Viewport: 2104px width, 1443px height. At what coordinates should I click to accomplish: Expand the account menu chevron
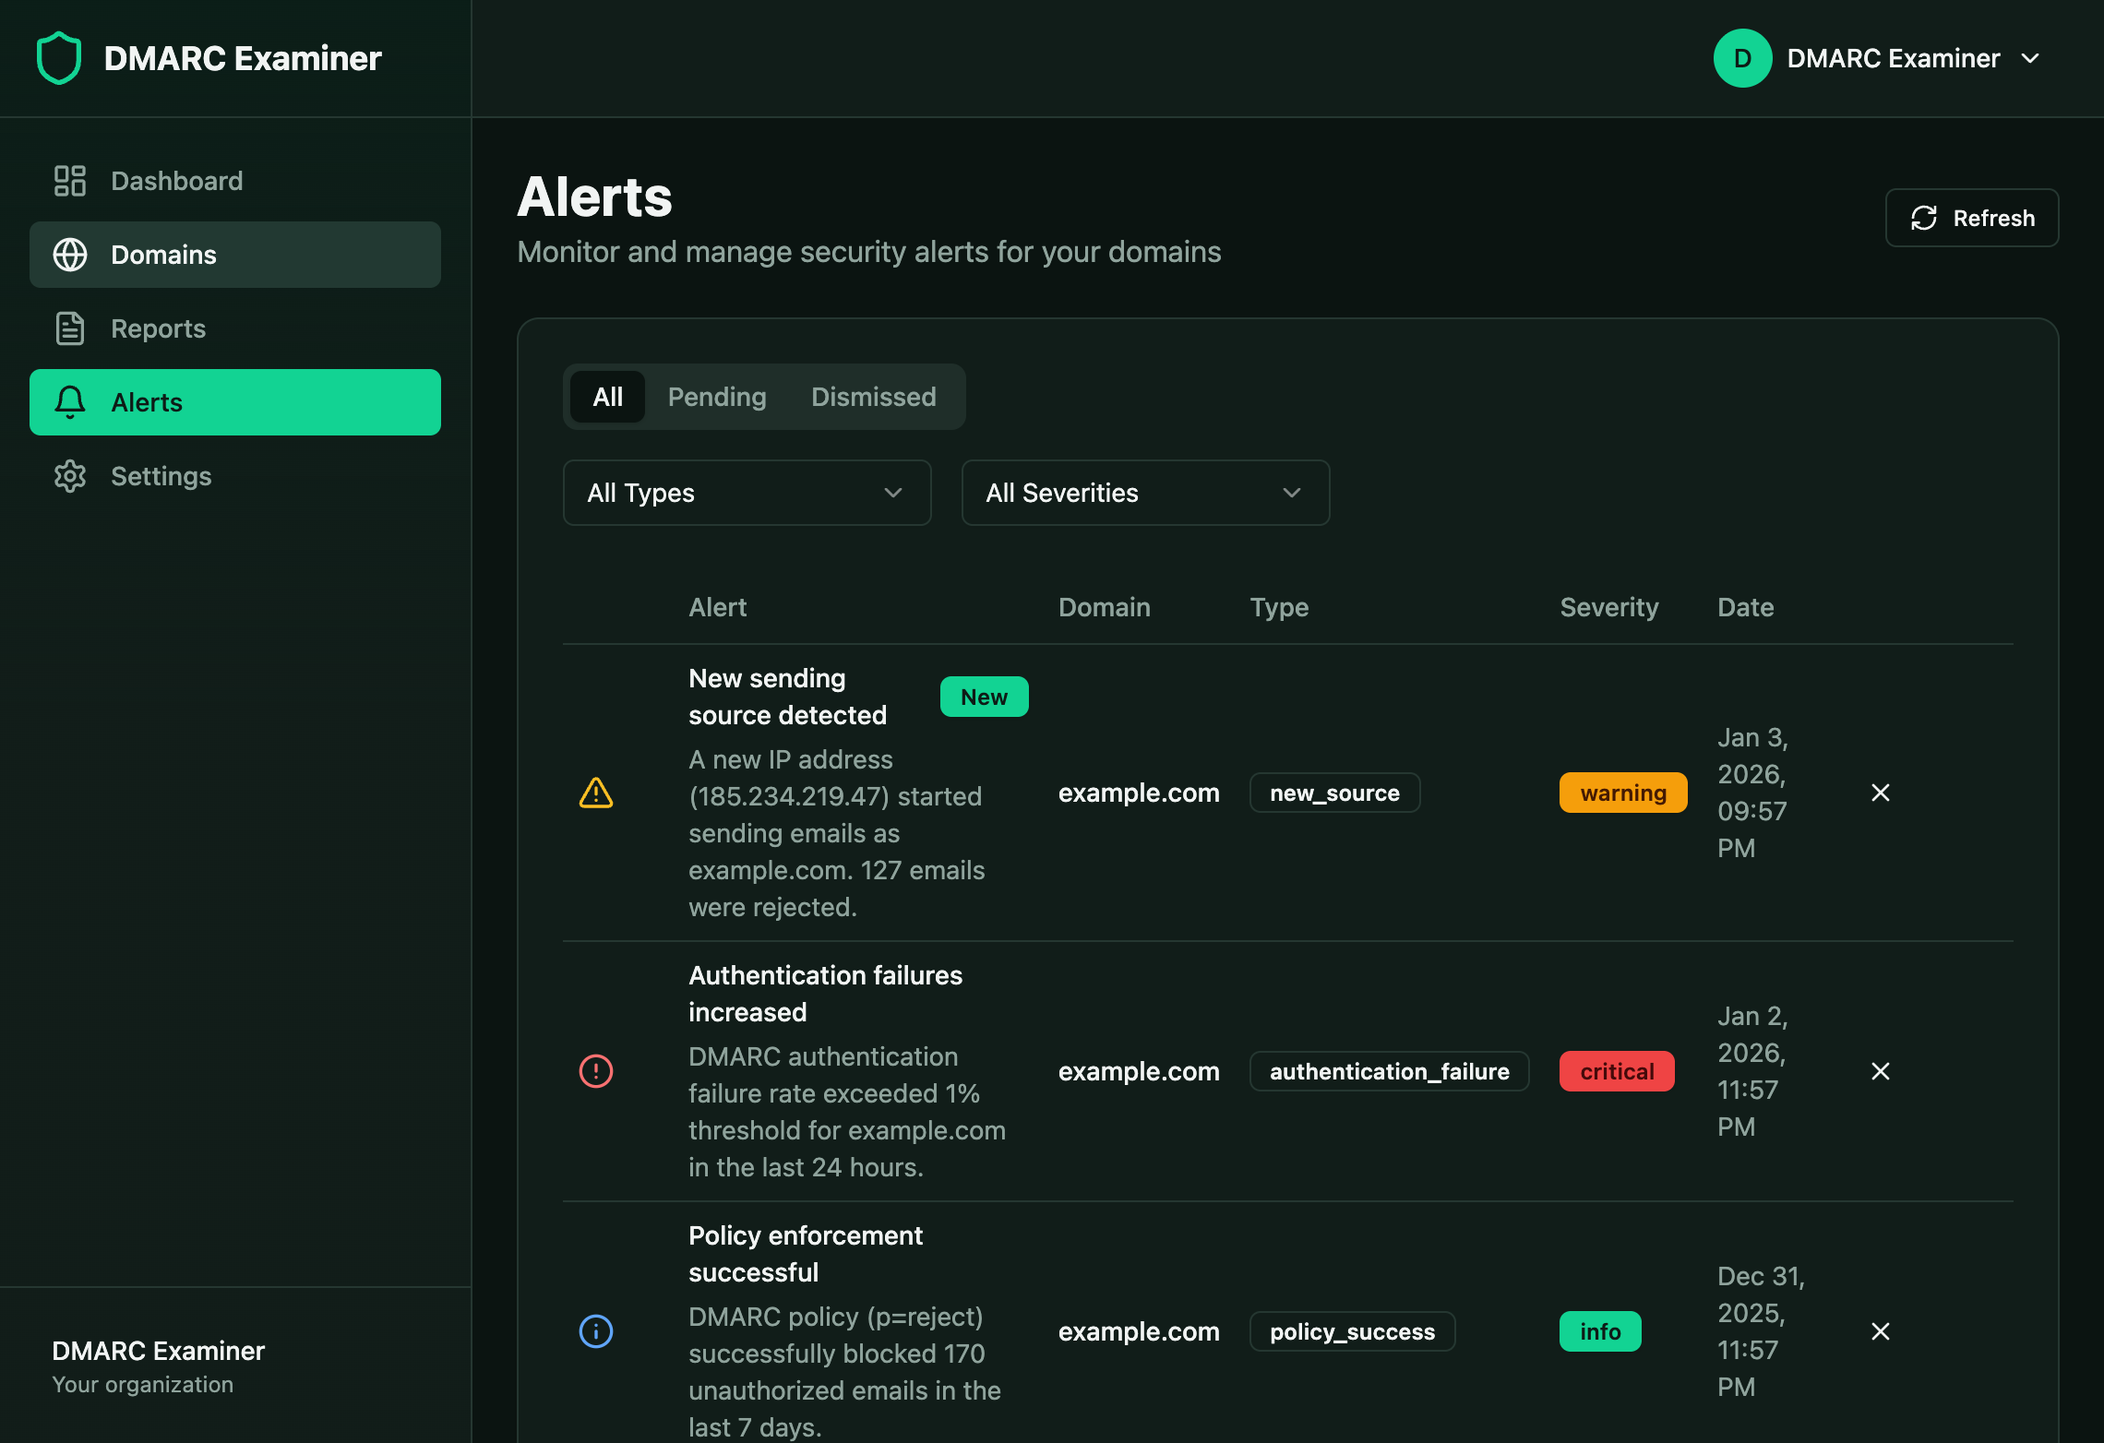click(x=2031, y=58)
